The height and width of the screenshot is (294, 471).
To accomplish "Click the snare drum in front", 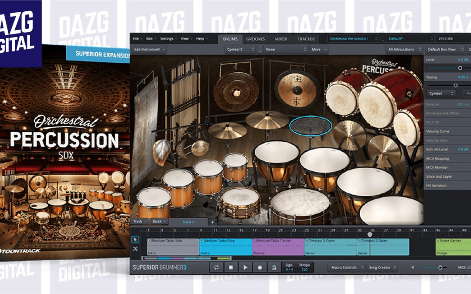I will click(241, 202).
